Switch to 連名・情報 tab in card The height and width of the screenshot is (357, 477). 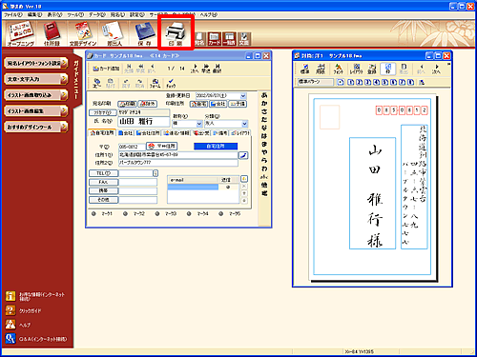tap(176, 133)
